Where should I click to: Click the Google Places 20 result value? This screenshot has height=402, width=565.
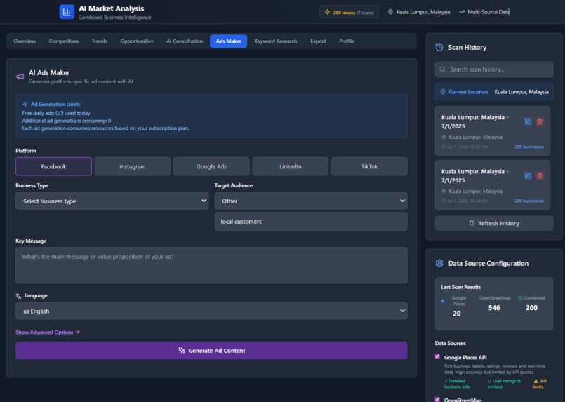[456, 314]
